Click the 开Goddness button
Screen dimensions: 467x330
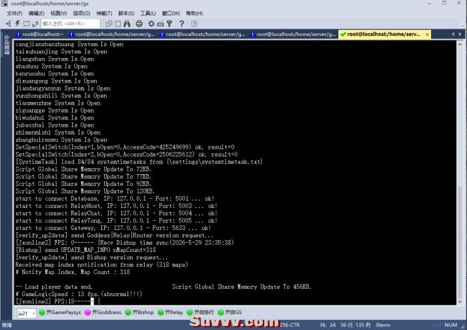(x=103, y=312)
